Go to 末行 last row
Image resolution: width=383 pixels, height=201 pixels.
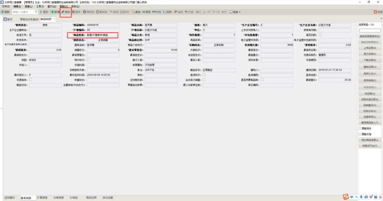point(224,12)
